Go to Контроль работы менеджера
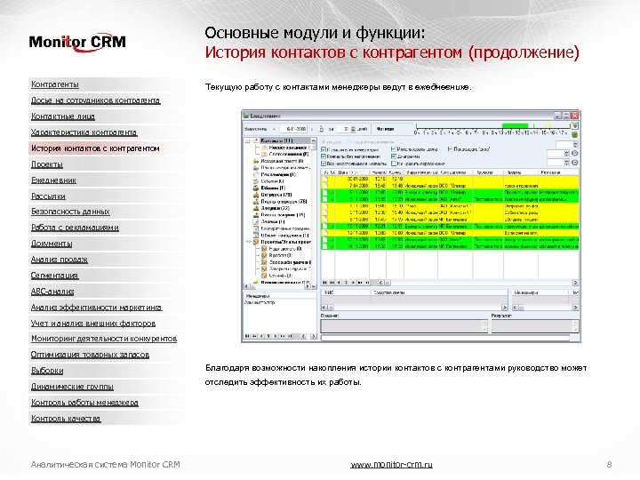 (84, 403)
